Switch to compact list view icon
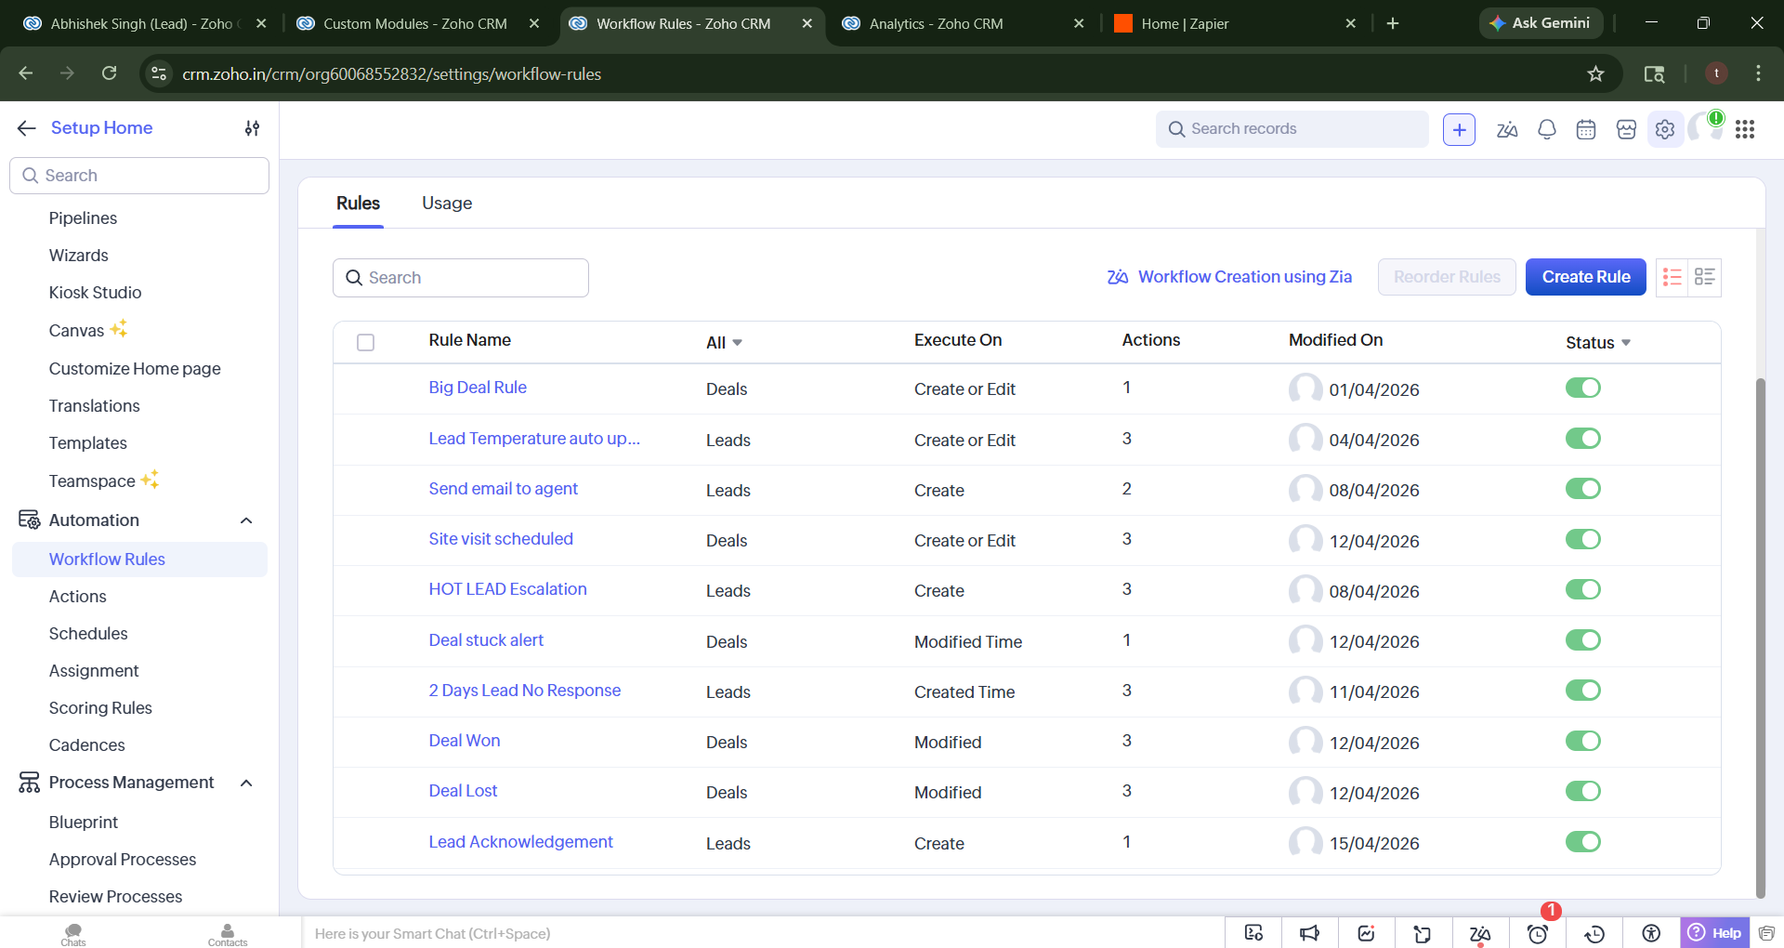The width and height of the screenshot is (1784, 948). [1672, 277]
